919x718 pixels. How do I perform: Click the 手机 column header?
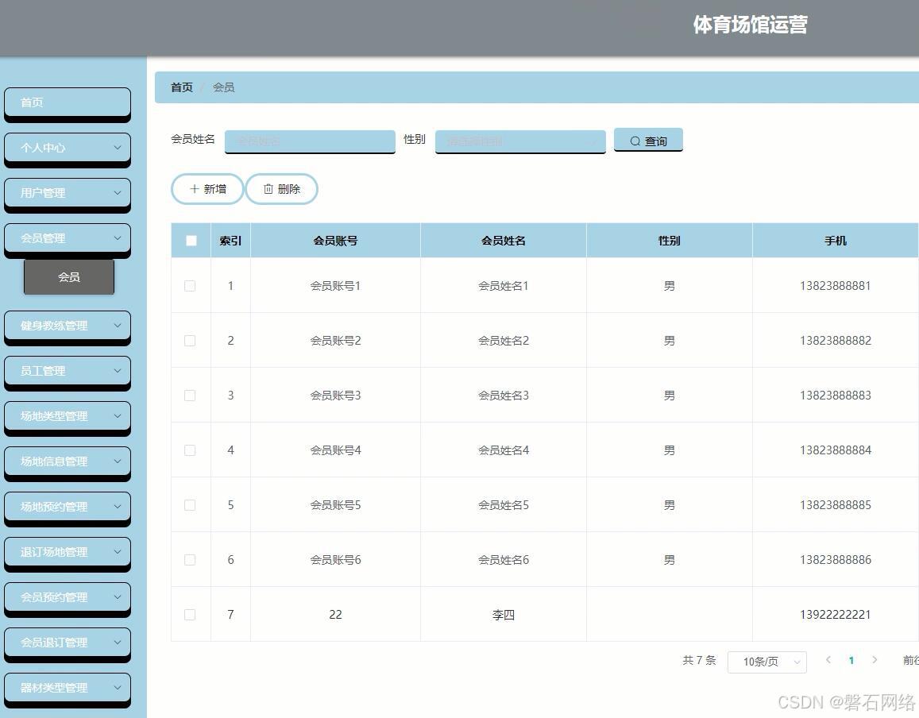pos(835,241)
